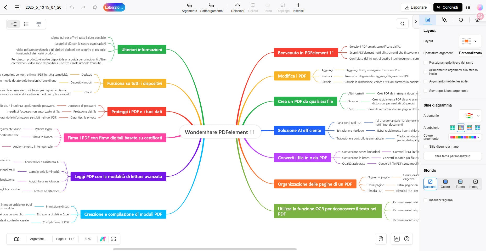Open the AI sparkle panel tab
Viewport: 486px width, 251px height.
point(444,20)
